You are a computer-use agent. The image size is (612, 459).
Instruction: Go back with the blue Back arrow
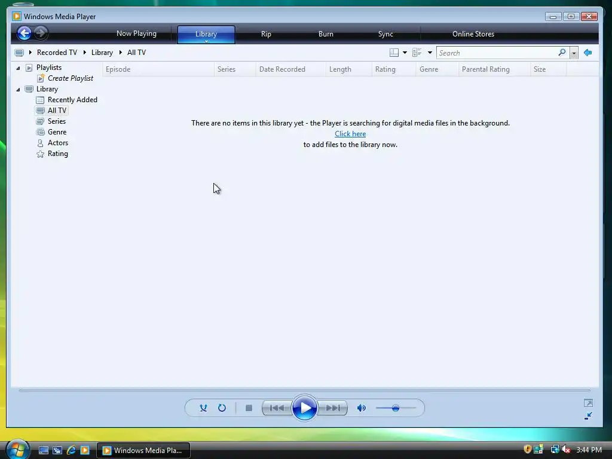pyautogui.click(x=24, y=33)
